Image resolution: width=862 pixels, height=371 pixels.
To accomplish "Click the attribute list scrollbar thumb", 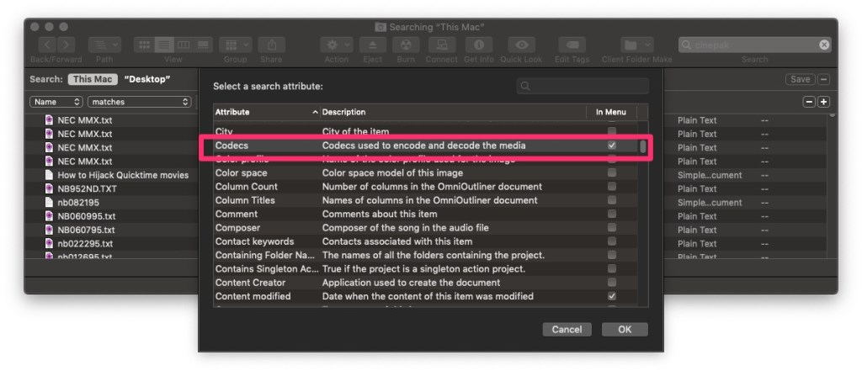I will tap(643, 146).
